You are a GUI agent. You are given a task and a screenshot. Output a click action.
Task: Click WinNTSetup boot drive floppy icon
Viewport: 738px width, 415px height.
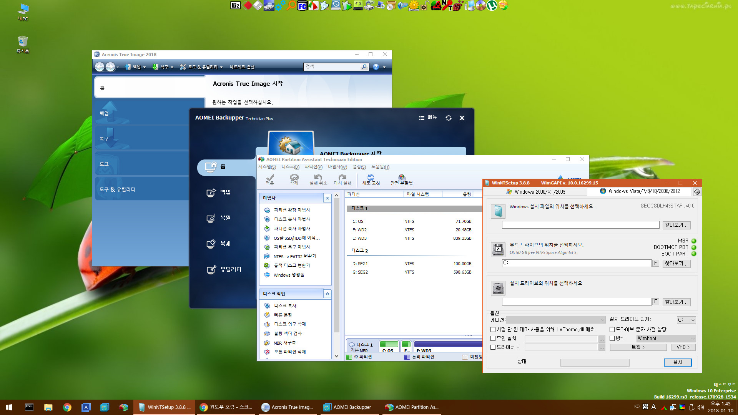498,250
